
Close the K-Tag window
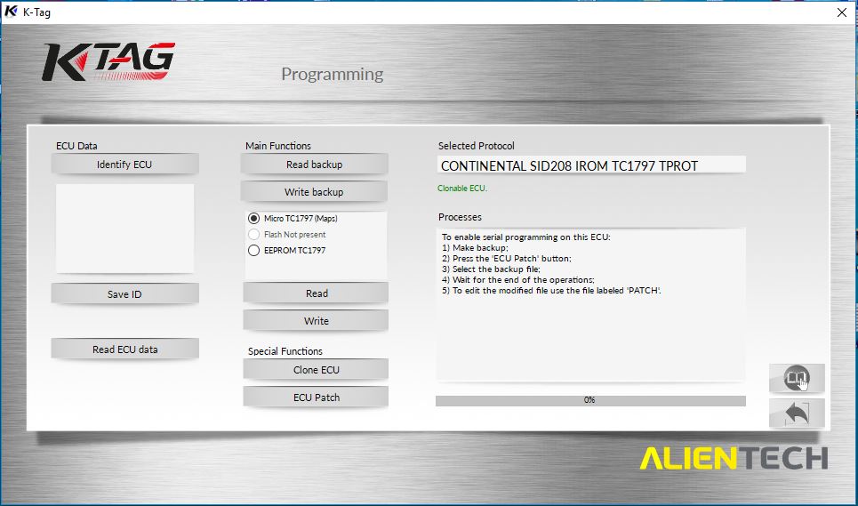click(842, 12)
